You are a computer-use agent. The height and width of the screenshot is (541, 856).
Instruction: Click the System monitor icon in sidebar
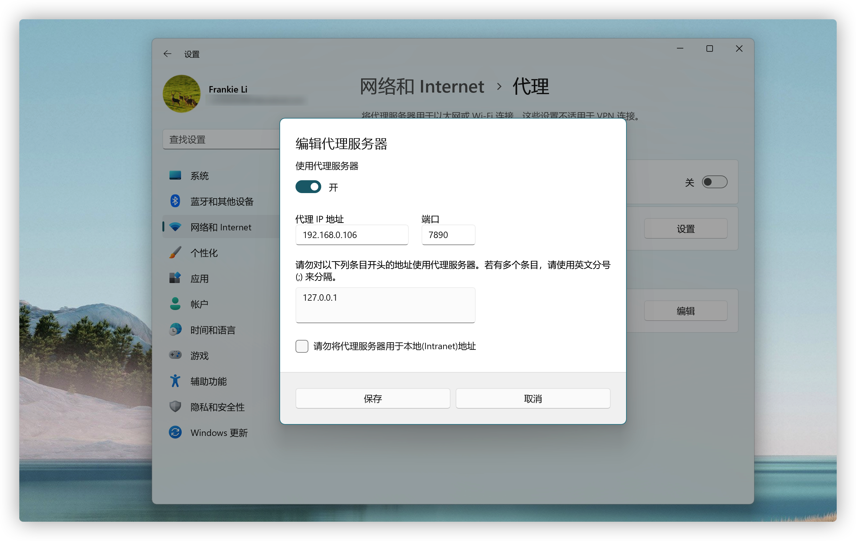(x=175, y=175)
